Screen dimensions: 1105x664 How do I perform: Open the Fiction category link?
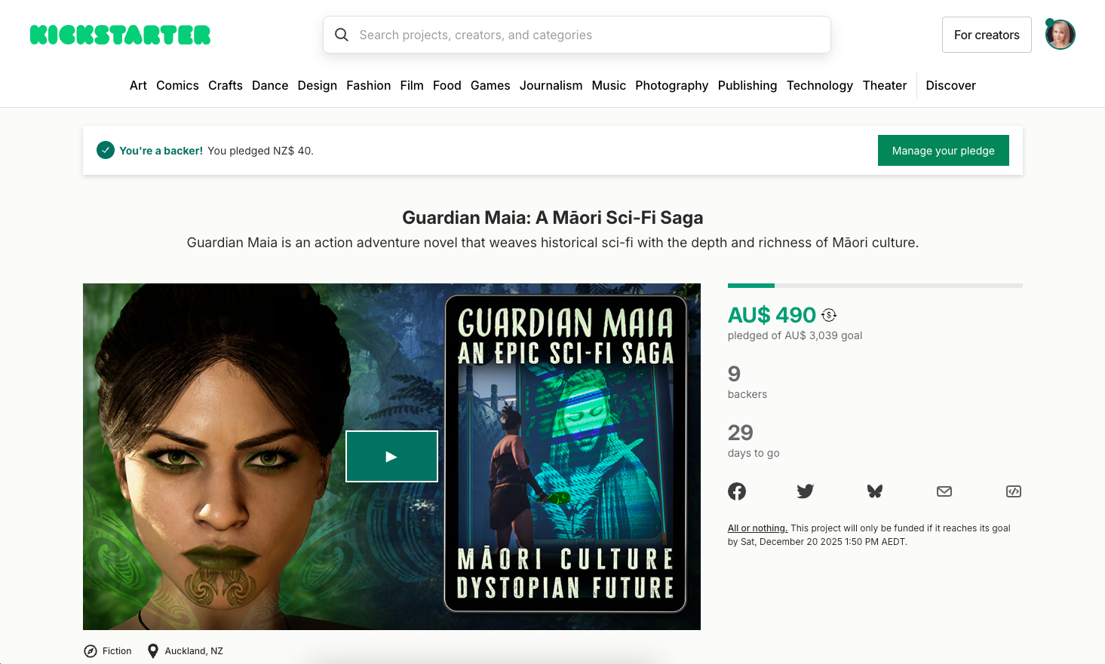pos(108,651)
